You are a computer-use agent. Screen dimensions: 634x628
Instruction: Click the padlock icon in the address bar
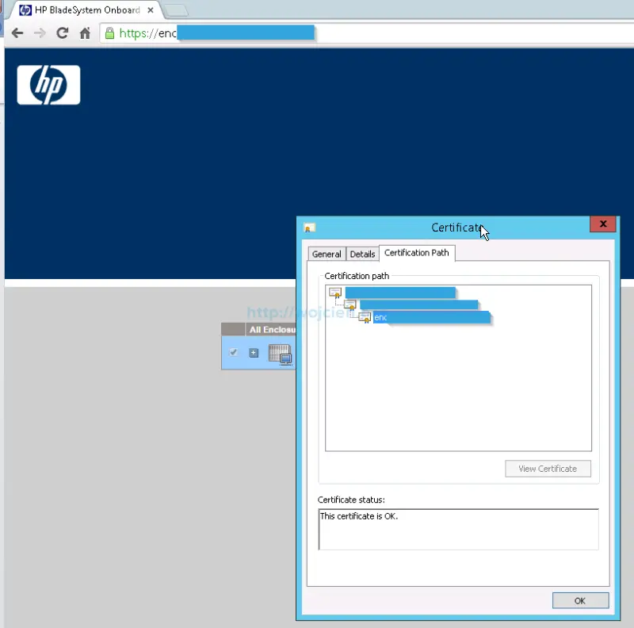click(x=108, y=33)
